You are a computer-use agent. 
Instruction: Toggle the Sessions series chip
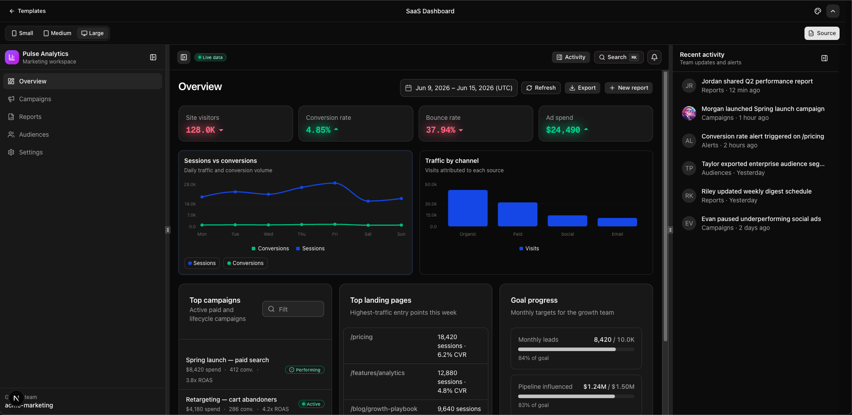(x=202, y=263)
